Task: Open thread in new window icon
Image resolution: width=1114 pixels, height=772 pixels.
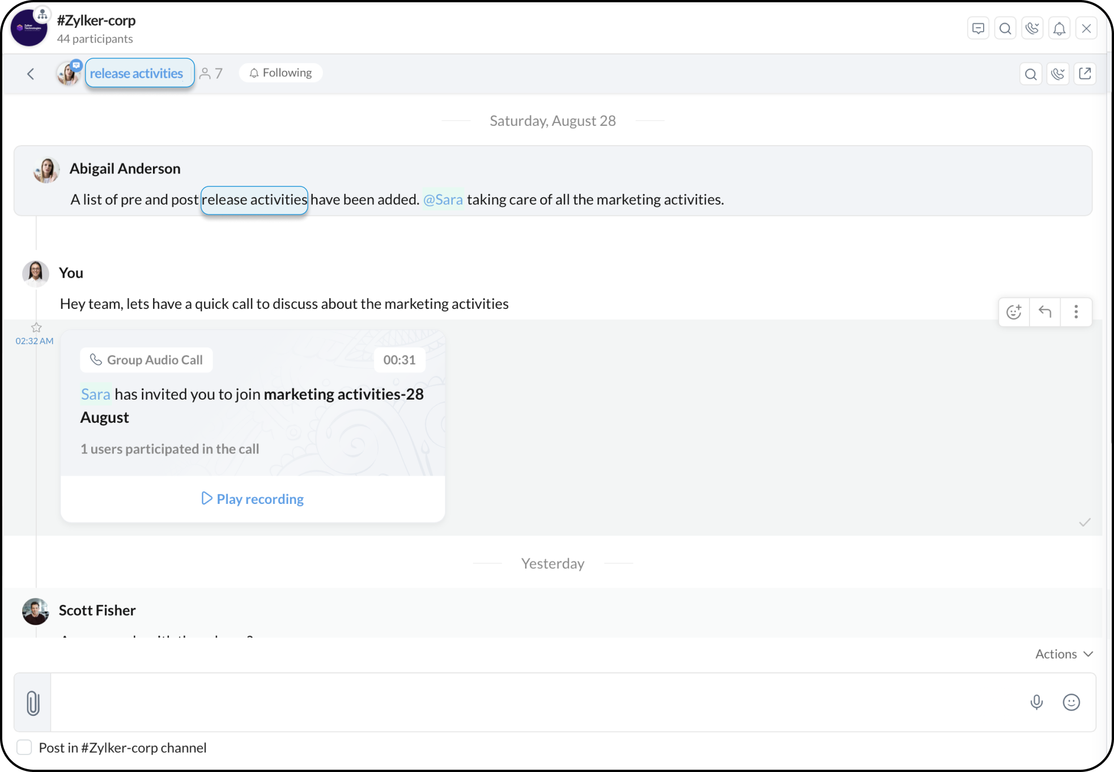Action: pyautogui.click(x=1085, y=74)
